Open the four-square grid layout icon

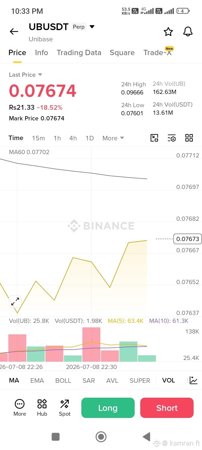click(189, 138)
